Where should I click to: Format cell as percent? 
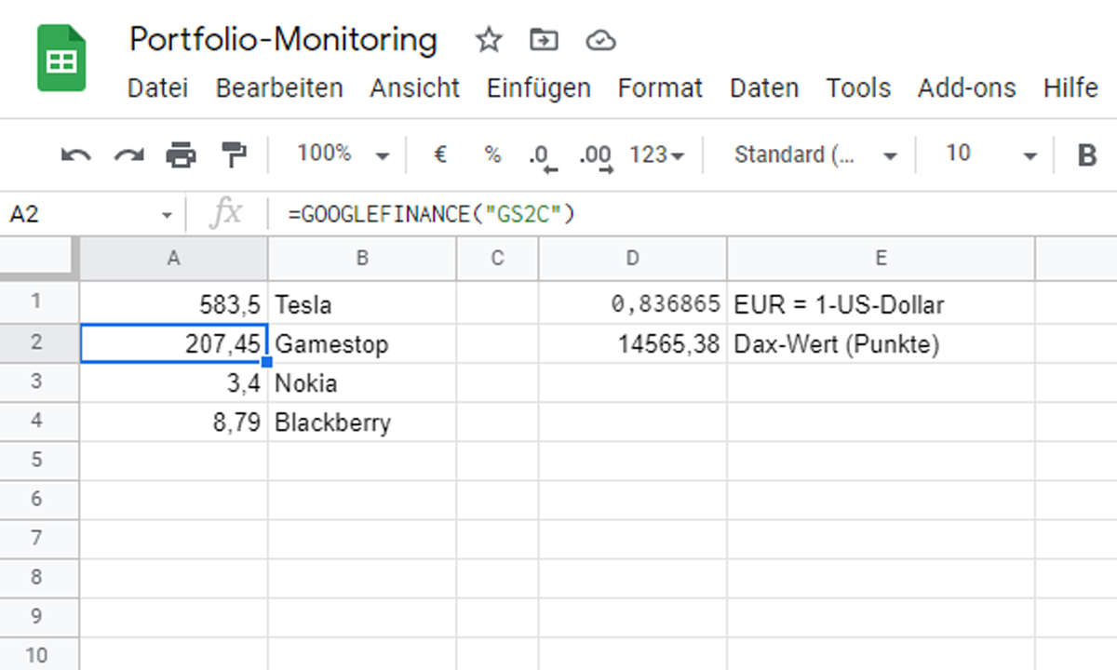tap(492, 154)
